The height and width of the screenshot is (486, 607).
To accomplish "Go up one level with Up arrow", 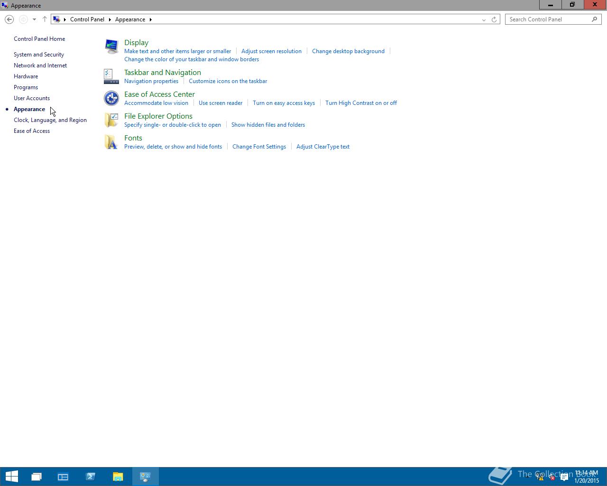I will 45,19.
